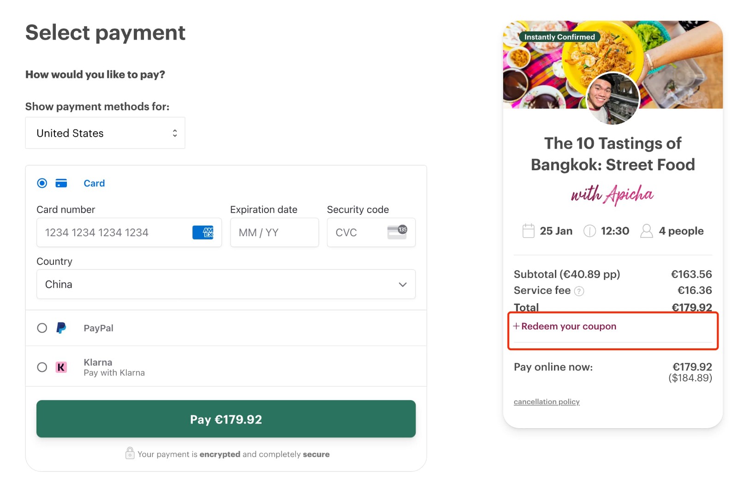The image size is (738, 478).
Task: Click the card number input field
Action: click(115, 233)
